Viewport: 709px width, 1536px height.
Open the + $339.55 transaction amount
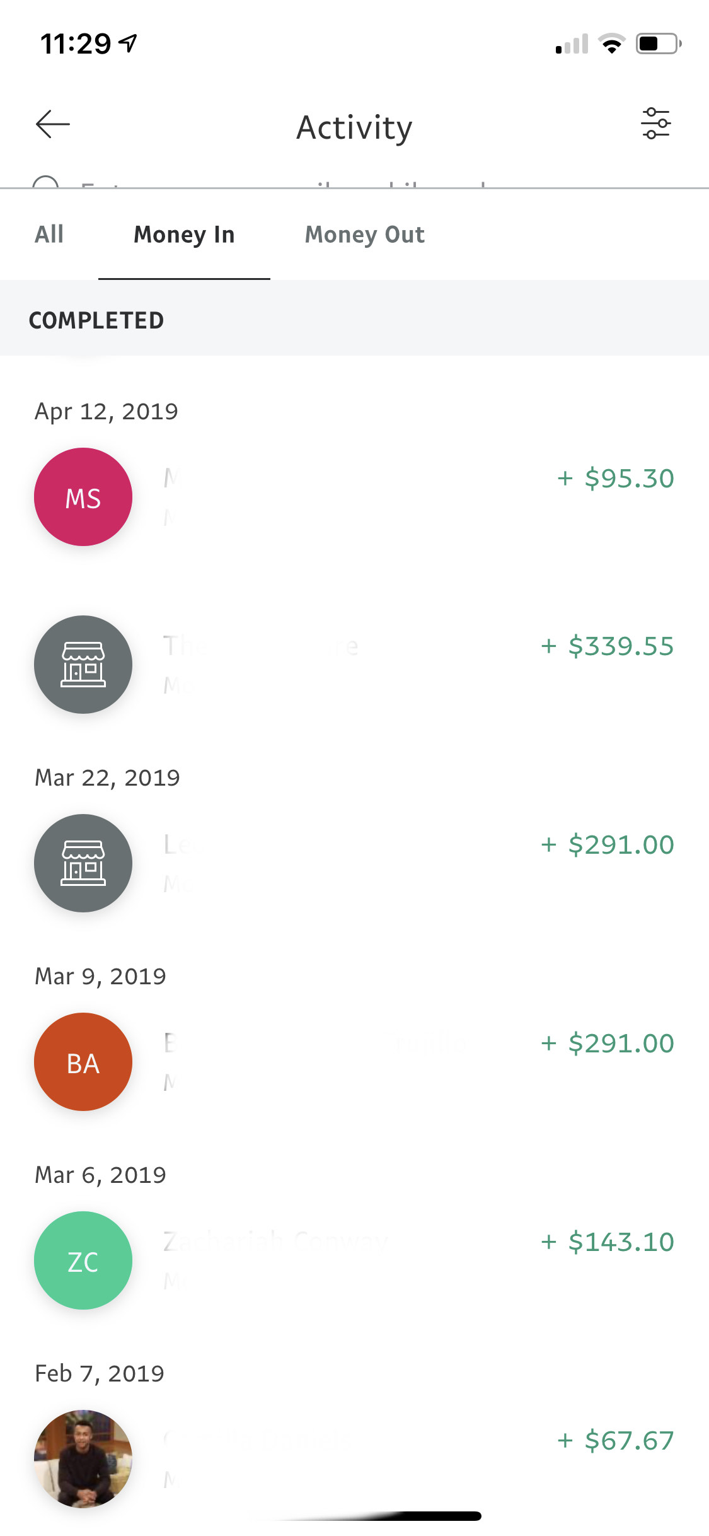(608, 646)
